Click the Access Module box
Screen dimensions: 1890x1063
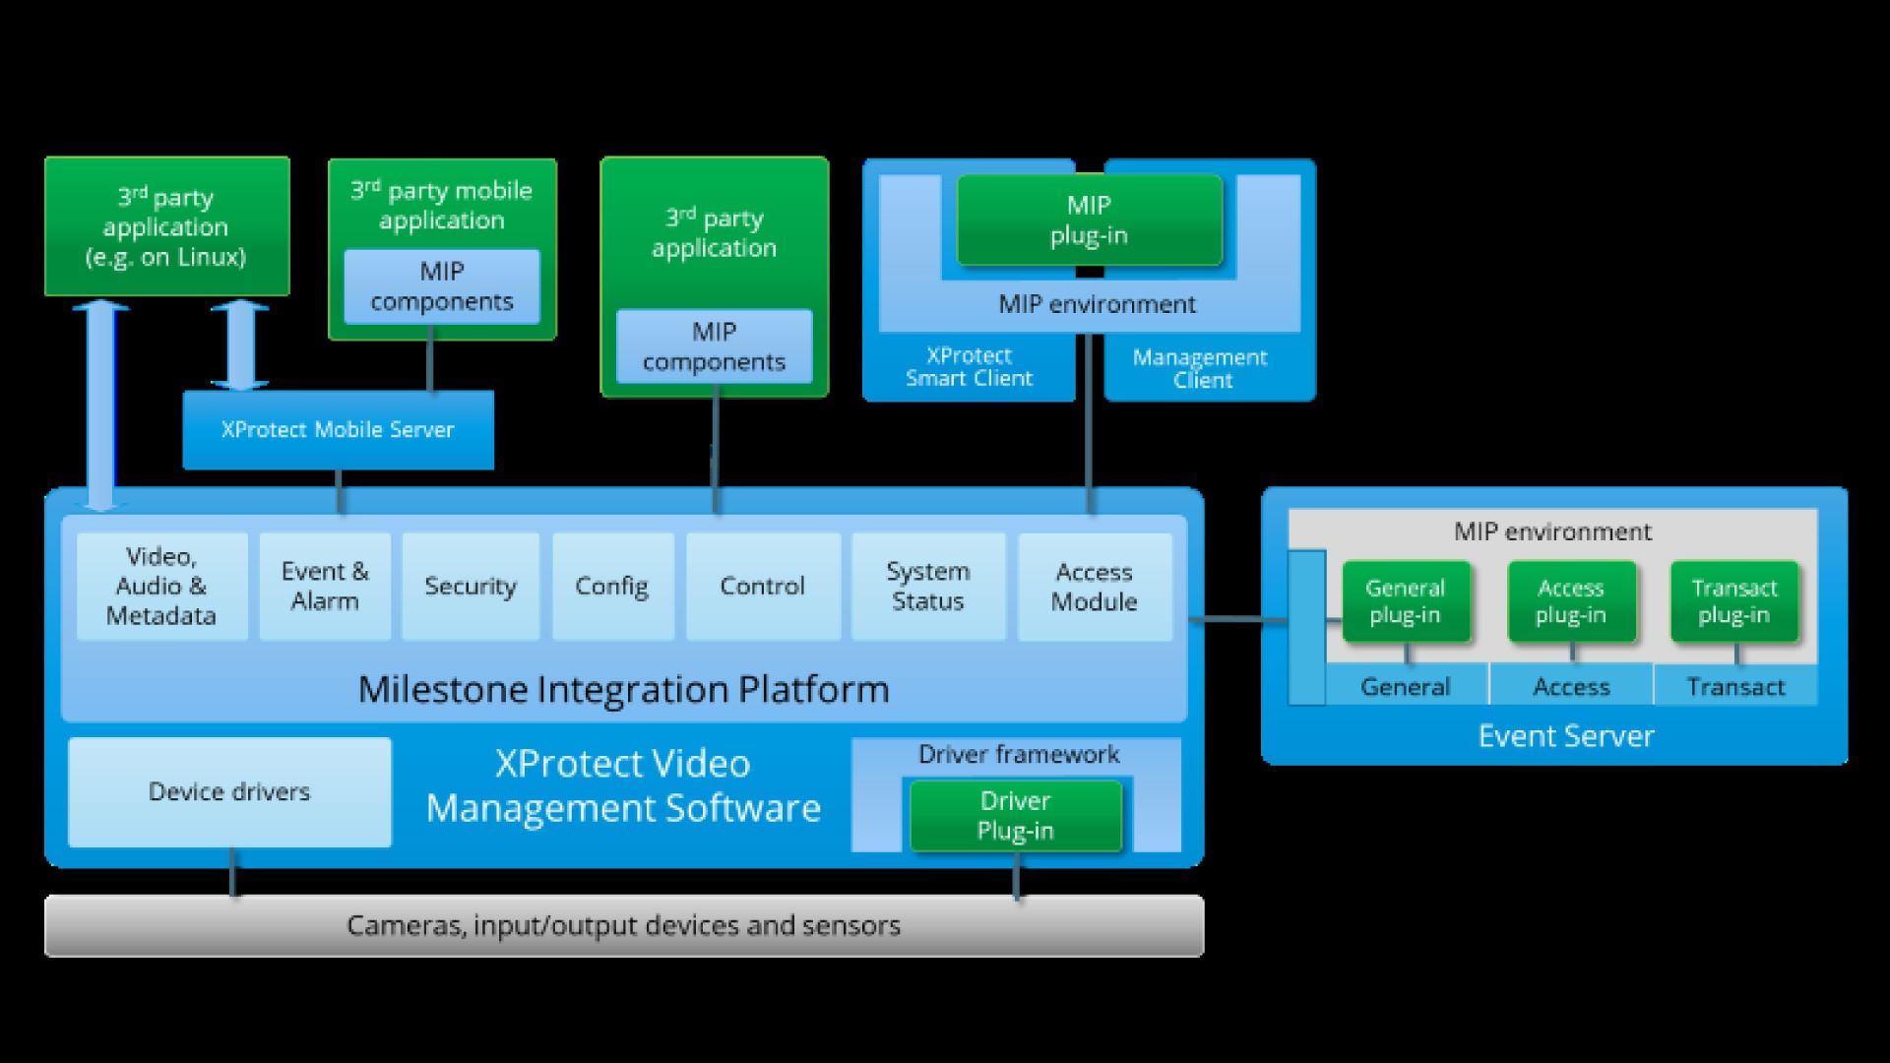click(x=1095, y=587)
